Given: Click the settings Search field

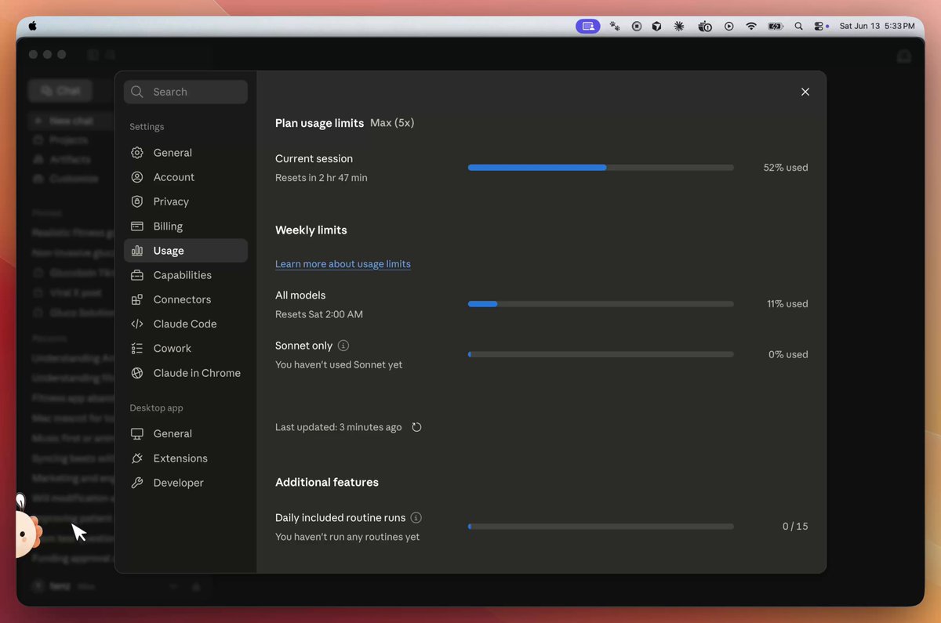Looking at the screenshot, I should pos(186,92).
